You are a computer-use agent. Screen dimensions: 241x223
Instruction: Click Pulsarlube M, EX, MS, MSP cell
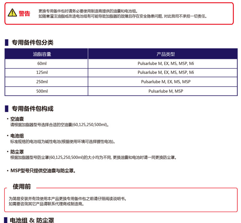pos(163,81)
